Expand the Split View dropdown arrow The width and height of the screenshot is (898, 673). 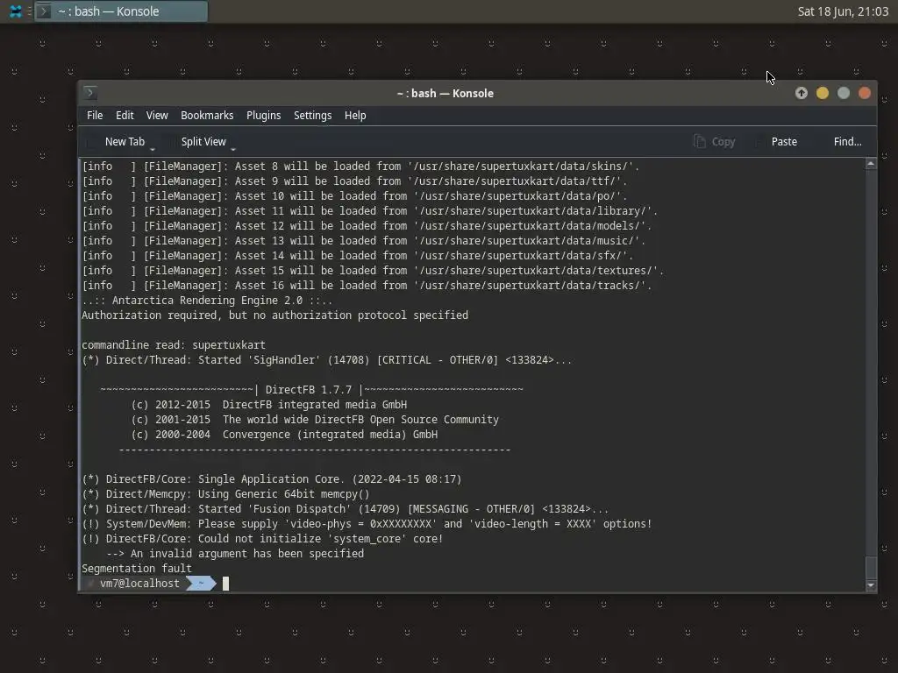click(x=233, y=148)
